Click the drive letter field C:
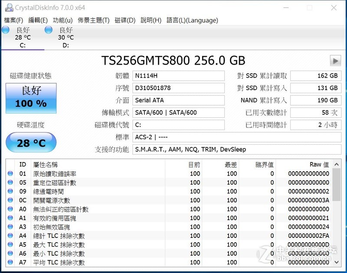Viewport: 347px width, 273px height. tap(178, 125)
